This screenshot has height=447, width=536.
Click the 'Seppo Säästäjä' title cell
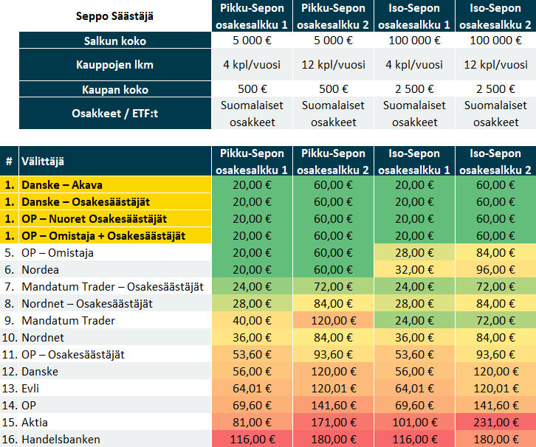coord(115,16)
